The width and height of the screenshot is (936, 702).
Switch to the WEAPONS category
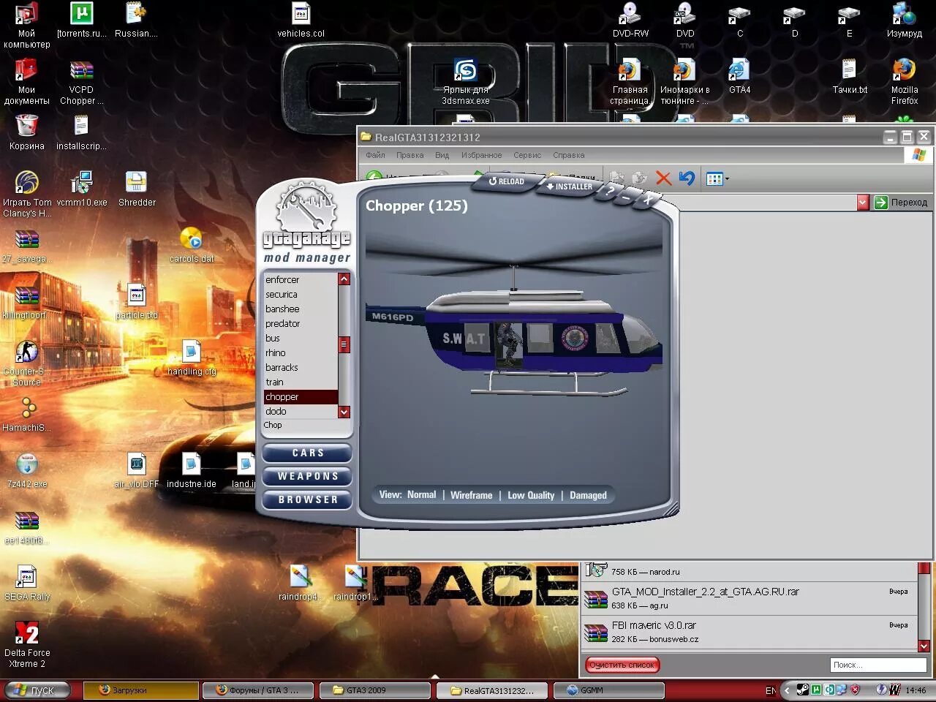(x=307, y=477)
